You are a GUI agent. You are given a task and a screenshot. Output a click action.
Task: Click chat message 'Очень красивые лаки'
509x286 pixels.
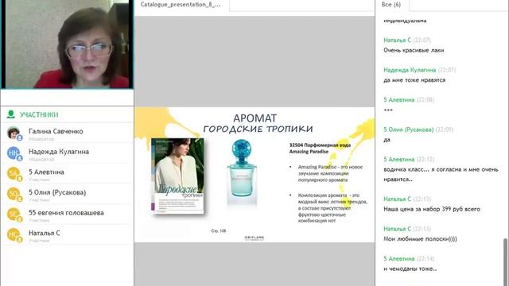[x=414, y=50]
